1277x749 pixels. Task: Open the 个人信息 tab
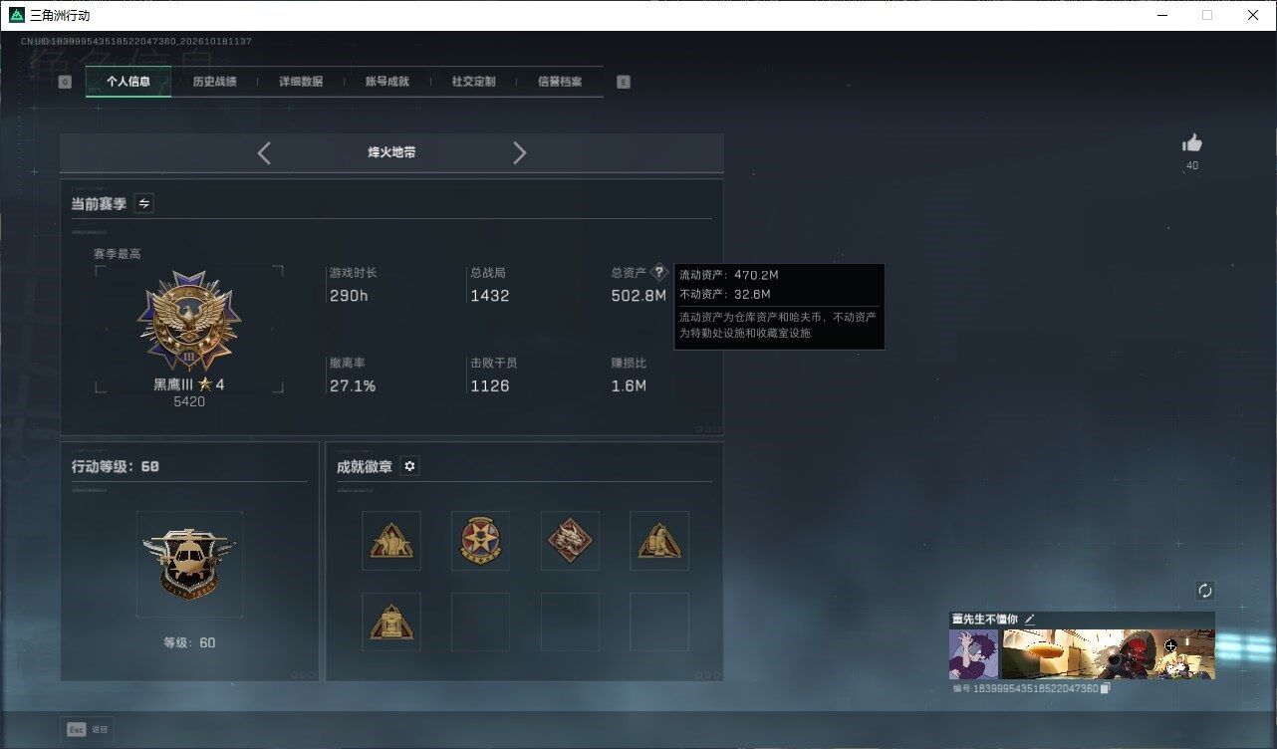pos(128,82)
